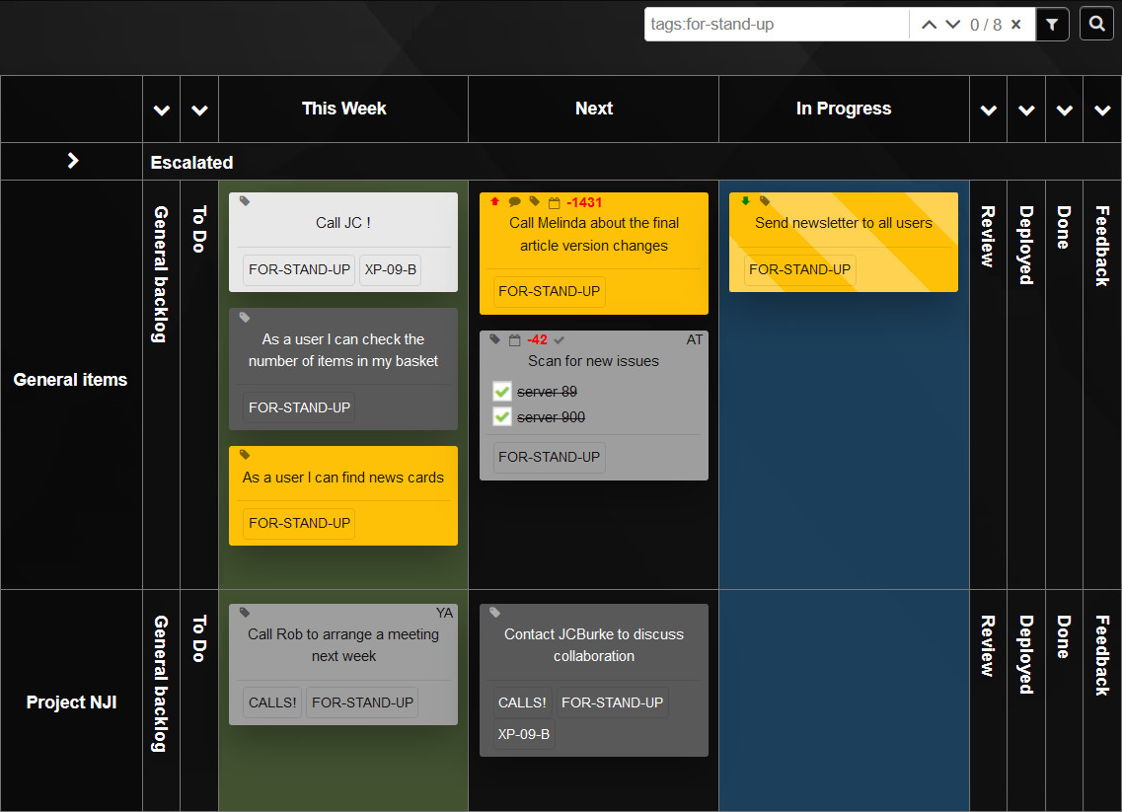Open comments on the Call Melinda card
The image size is (1122, 812).
click(x=514, y=201)
